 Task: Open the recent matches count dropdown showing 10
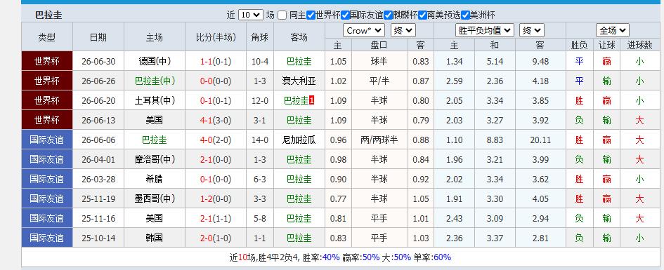(251, 15)
